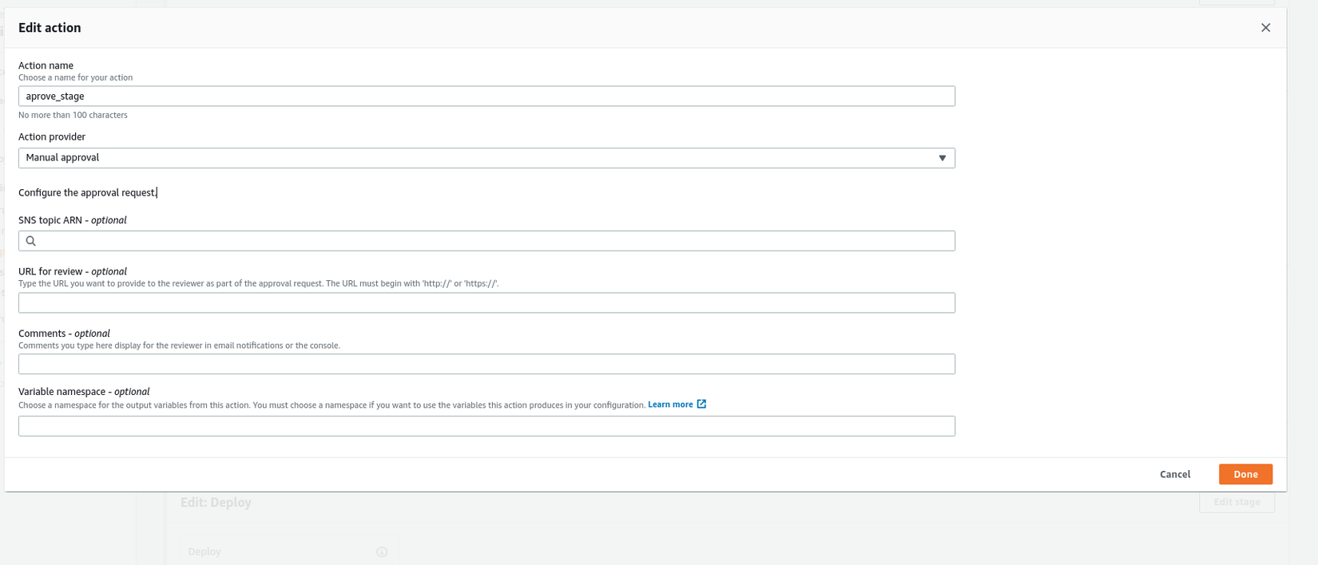
Task: Click the orange Done button
Action: click(x=1245, y=474)
